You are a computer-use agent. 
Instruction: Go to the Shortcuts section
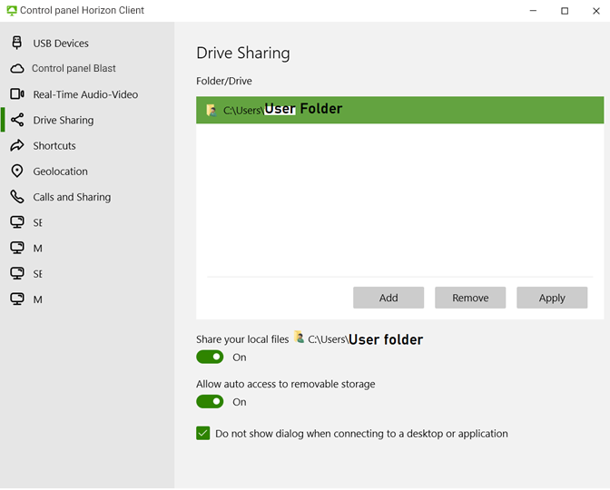54,146
